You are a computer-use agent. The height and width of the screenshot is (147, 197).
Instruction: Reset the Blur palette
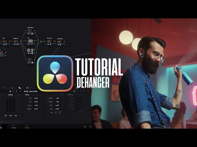coord(21,91)
